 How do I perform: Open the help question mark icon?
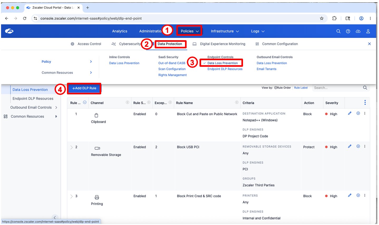pyautogui.click(x=348, y=31)
